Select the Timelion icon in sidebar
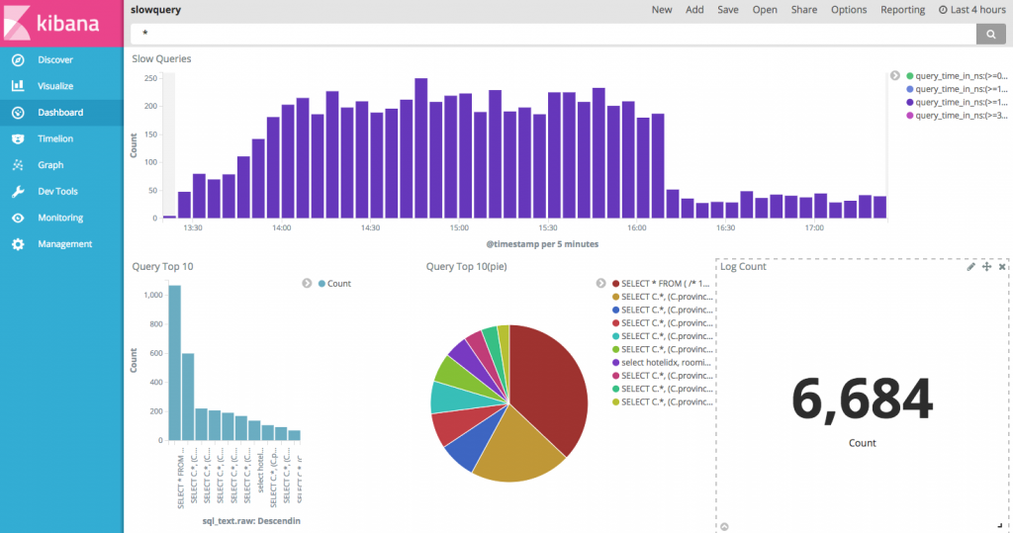This screenshot has width=1013, height=533. 17,138
